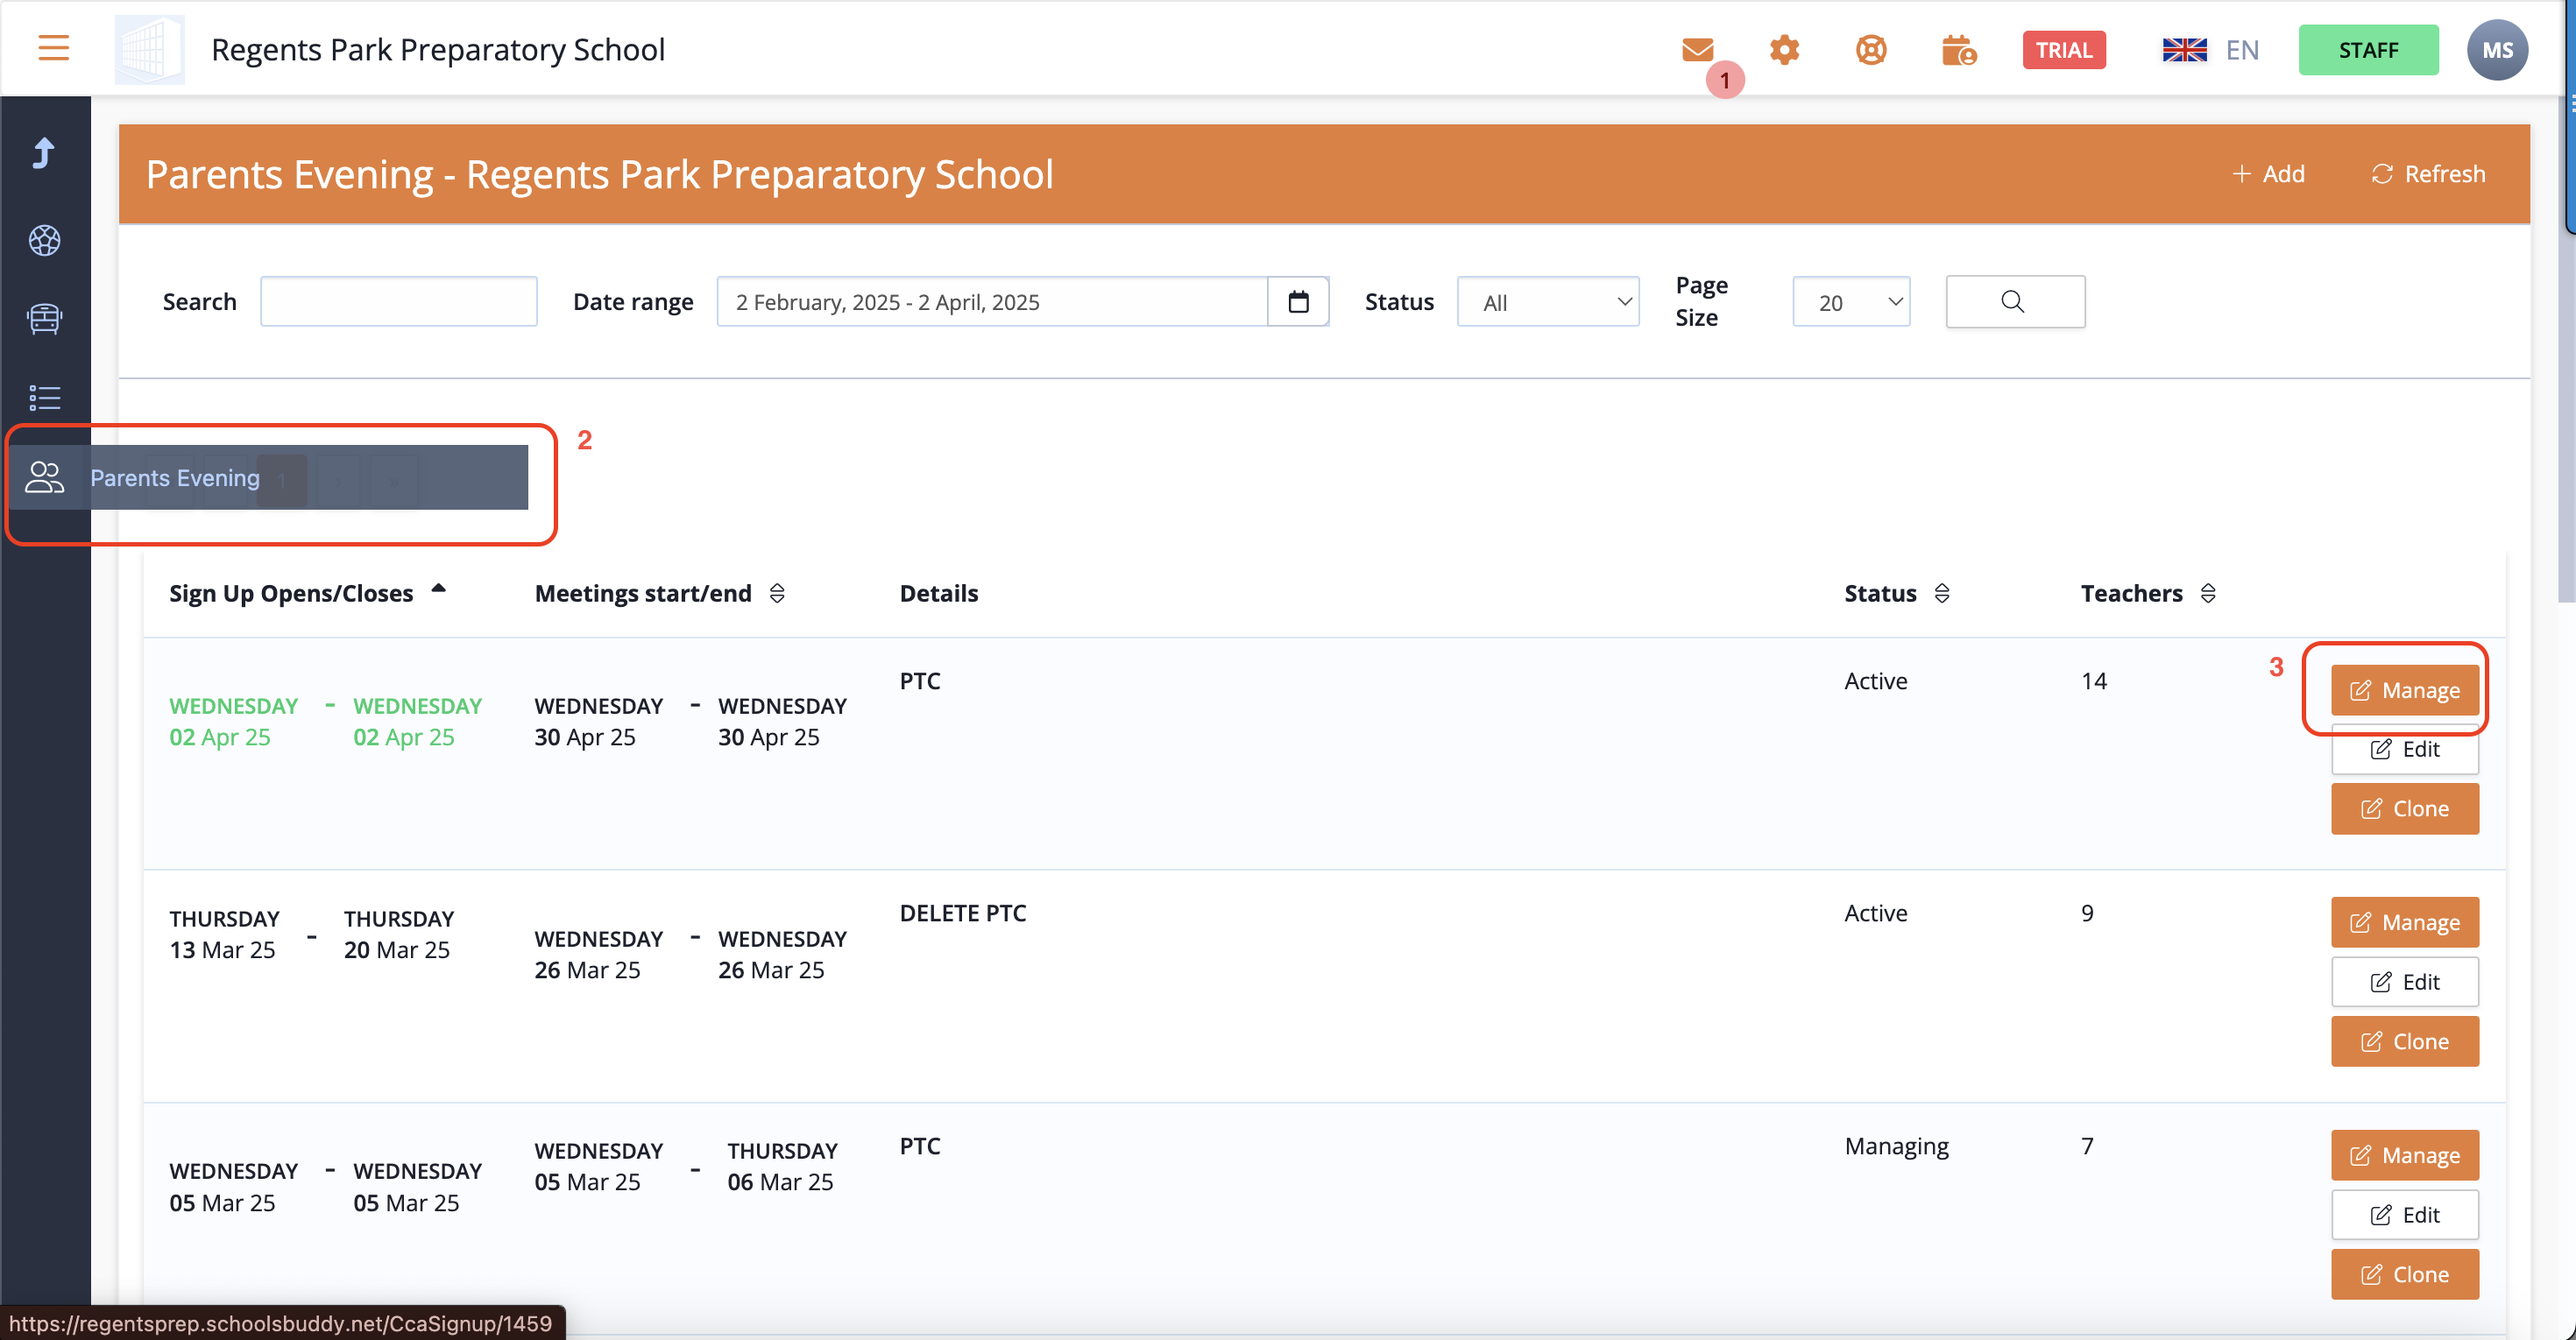
Task: Click the red TRIAL badge
Action: point(2064,49)
